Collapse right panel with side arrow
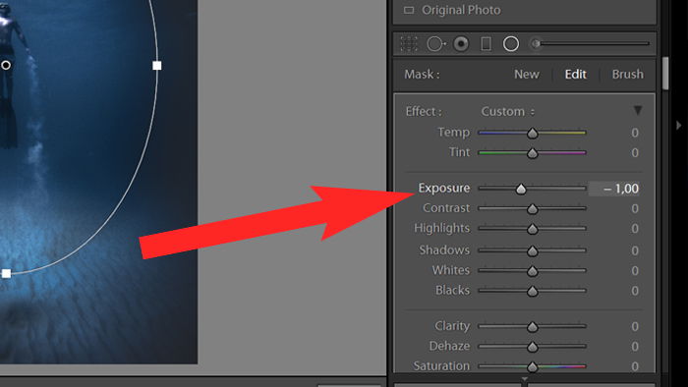This screenshot has height=387, width=688. tap(679, 126)
